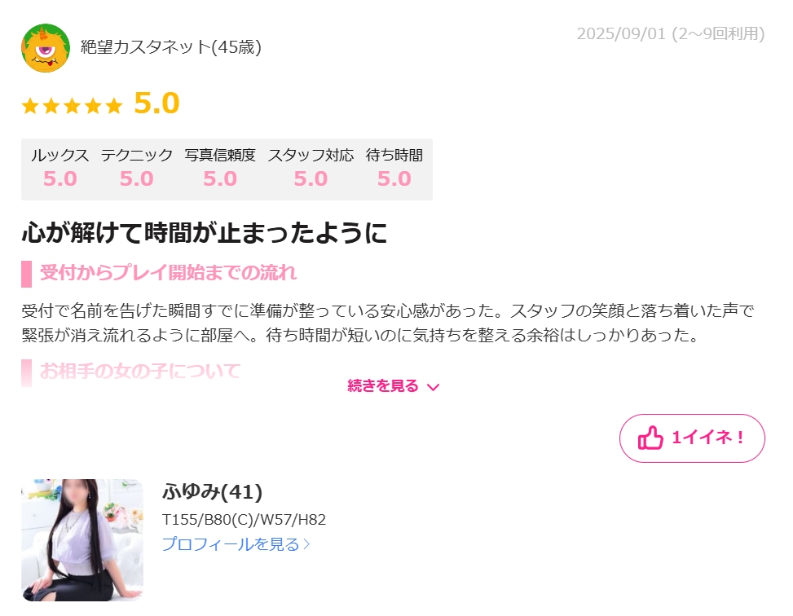Click the thumbs-up icon in the like button
Viewport: 793px width, 616px height.
coord(650,438)
